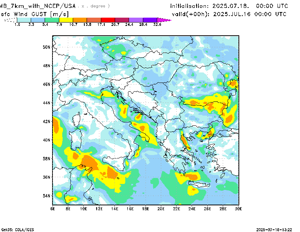Click the crimson 20.7–24.4 legend swatch
Screen dimensions: 300x232
click(x=122, y=20)
